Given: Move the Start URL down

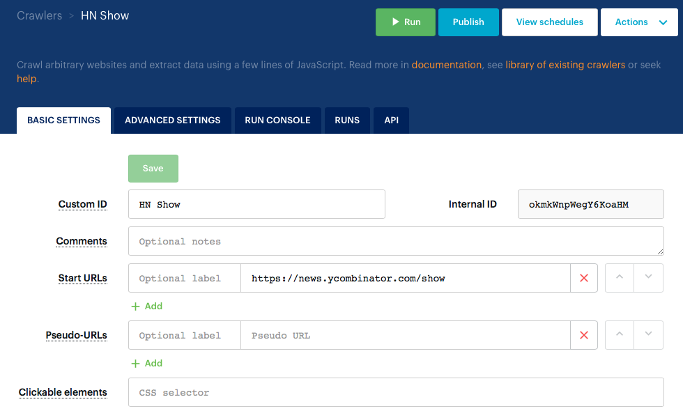Looking at the screenshot, I should 648,277.
